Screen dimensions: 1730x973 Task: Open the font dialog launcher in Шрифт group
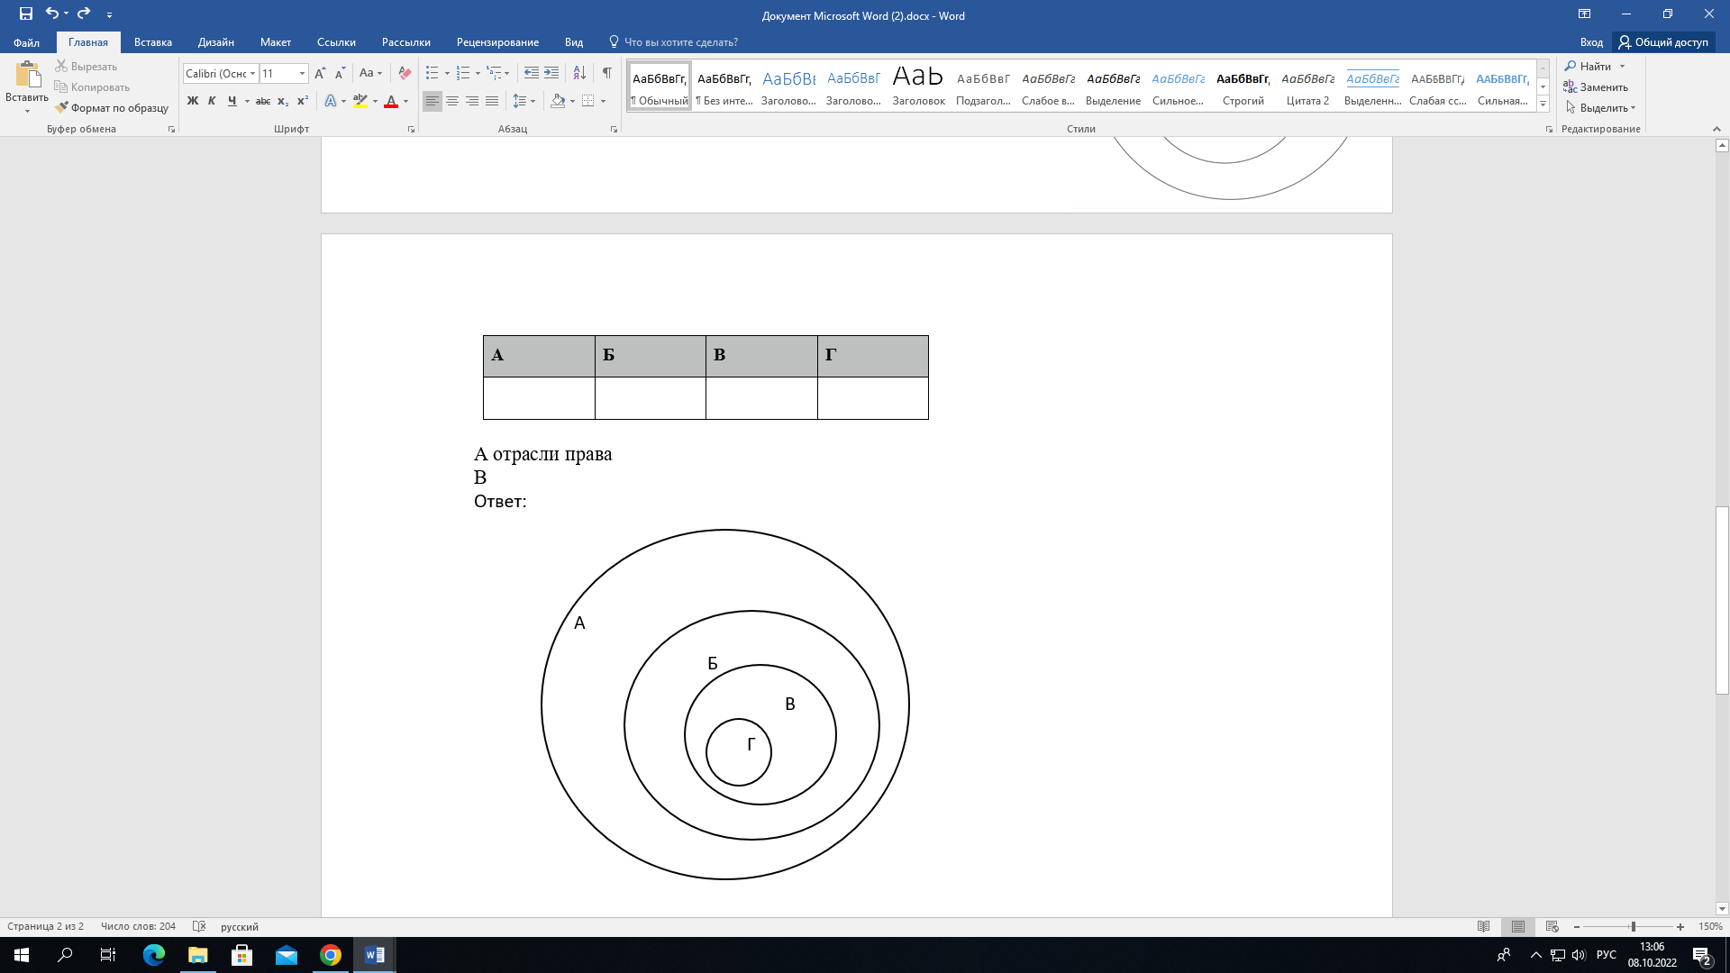point(412,130)
